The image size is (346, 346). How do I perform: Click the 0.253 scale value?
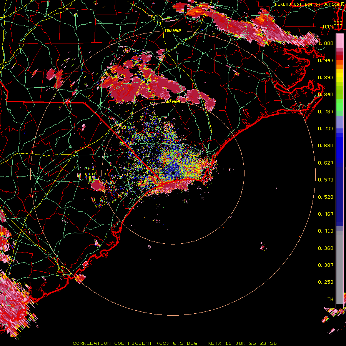pos(326,282)
